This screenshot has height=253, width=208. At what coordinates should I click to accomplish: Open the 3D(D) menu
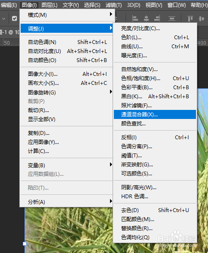pos(134,5)
